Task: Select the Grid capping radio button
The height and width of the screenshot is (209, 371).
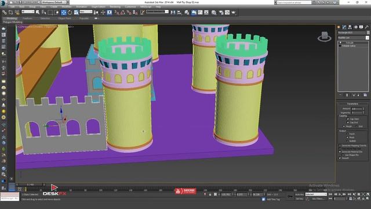Action: click(x=356, y=127)
